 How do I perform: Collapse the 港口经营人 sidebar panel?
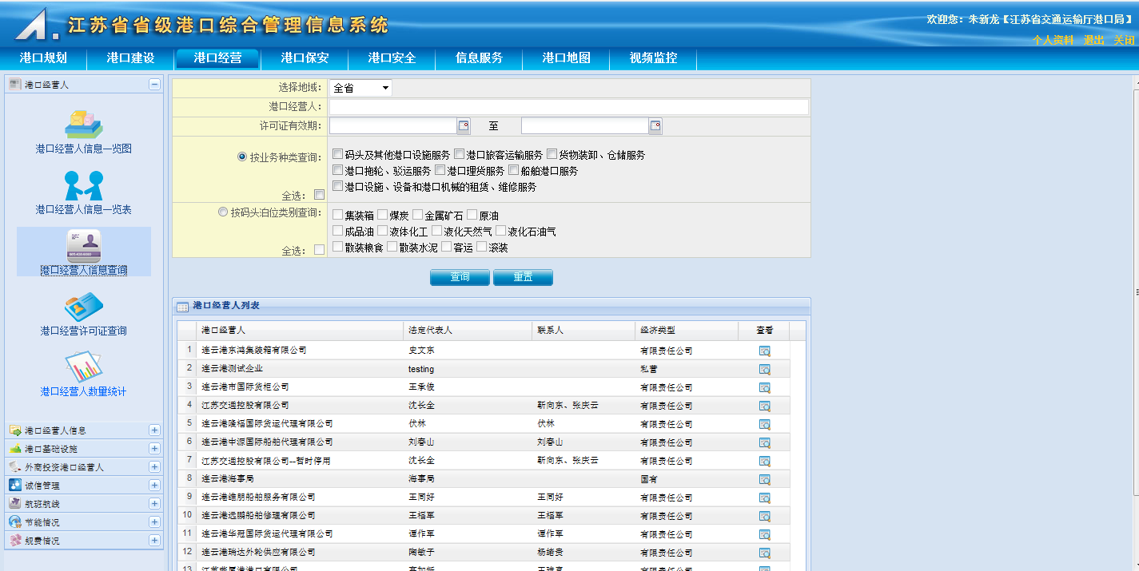pyautogui.click(x=154, y=85)
